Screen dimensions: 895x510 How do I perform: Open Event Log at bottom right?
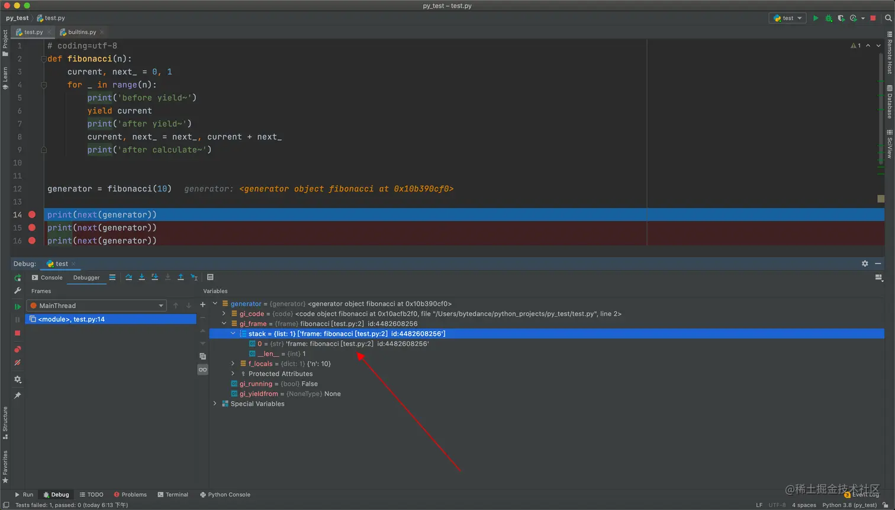(x=862, y=495)
